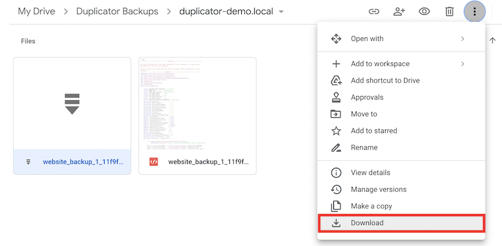The height and width of the screenshot is (246, 502).
Task: Click the Preview eye icon
Action: pyautogui.click(x=424, y=12)
